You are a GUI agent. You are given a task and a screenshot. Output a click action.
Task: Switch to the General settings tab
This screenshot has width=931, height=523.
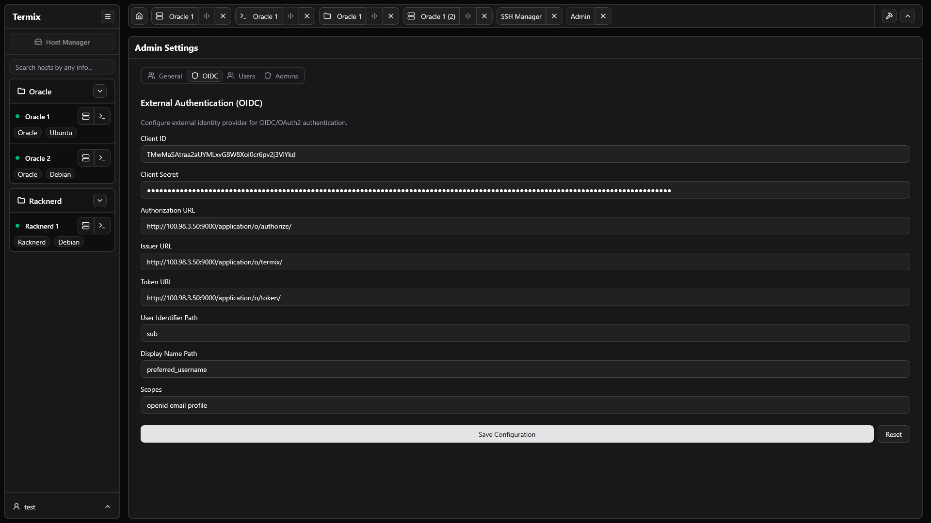coord(165,76)
